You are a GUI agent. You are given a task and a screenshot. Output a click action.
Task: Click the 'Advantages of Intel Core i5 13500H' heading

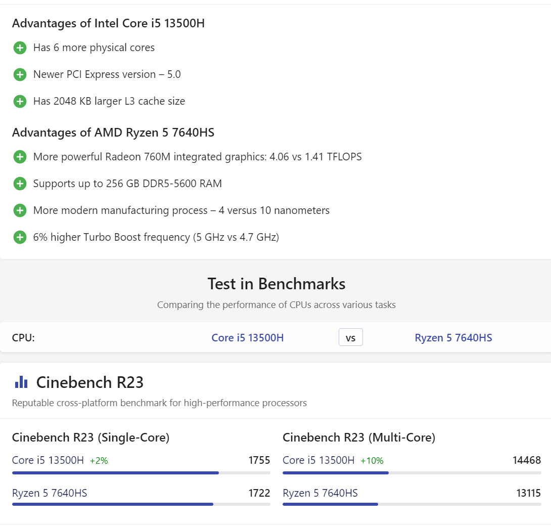[108, 23]
